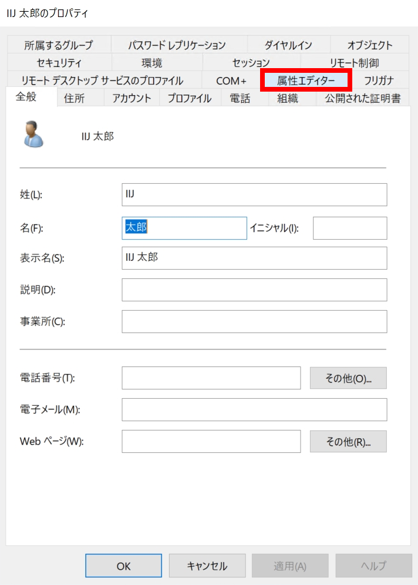
Task: Click the user avatar icon
Action: click(33, 135)
